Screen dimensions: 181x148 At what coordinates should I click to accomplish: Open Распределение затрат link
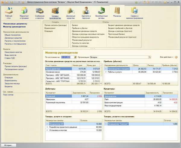coord(14,69)
